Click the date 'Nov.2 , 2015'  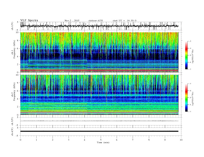pos(72,21)
